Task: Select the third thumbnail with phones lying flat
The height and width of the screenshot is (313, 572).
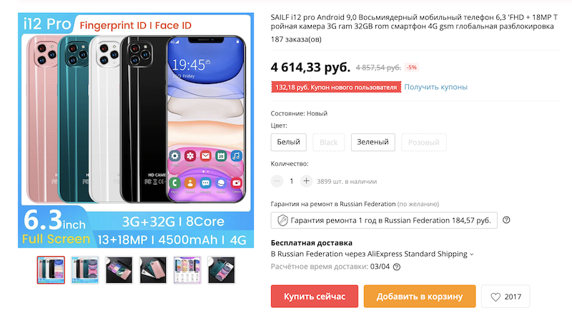Action: (119, 270)
